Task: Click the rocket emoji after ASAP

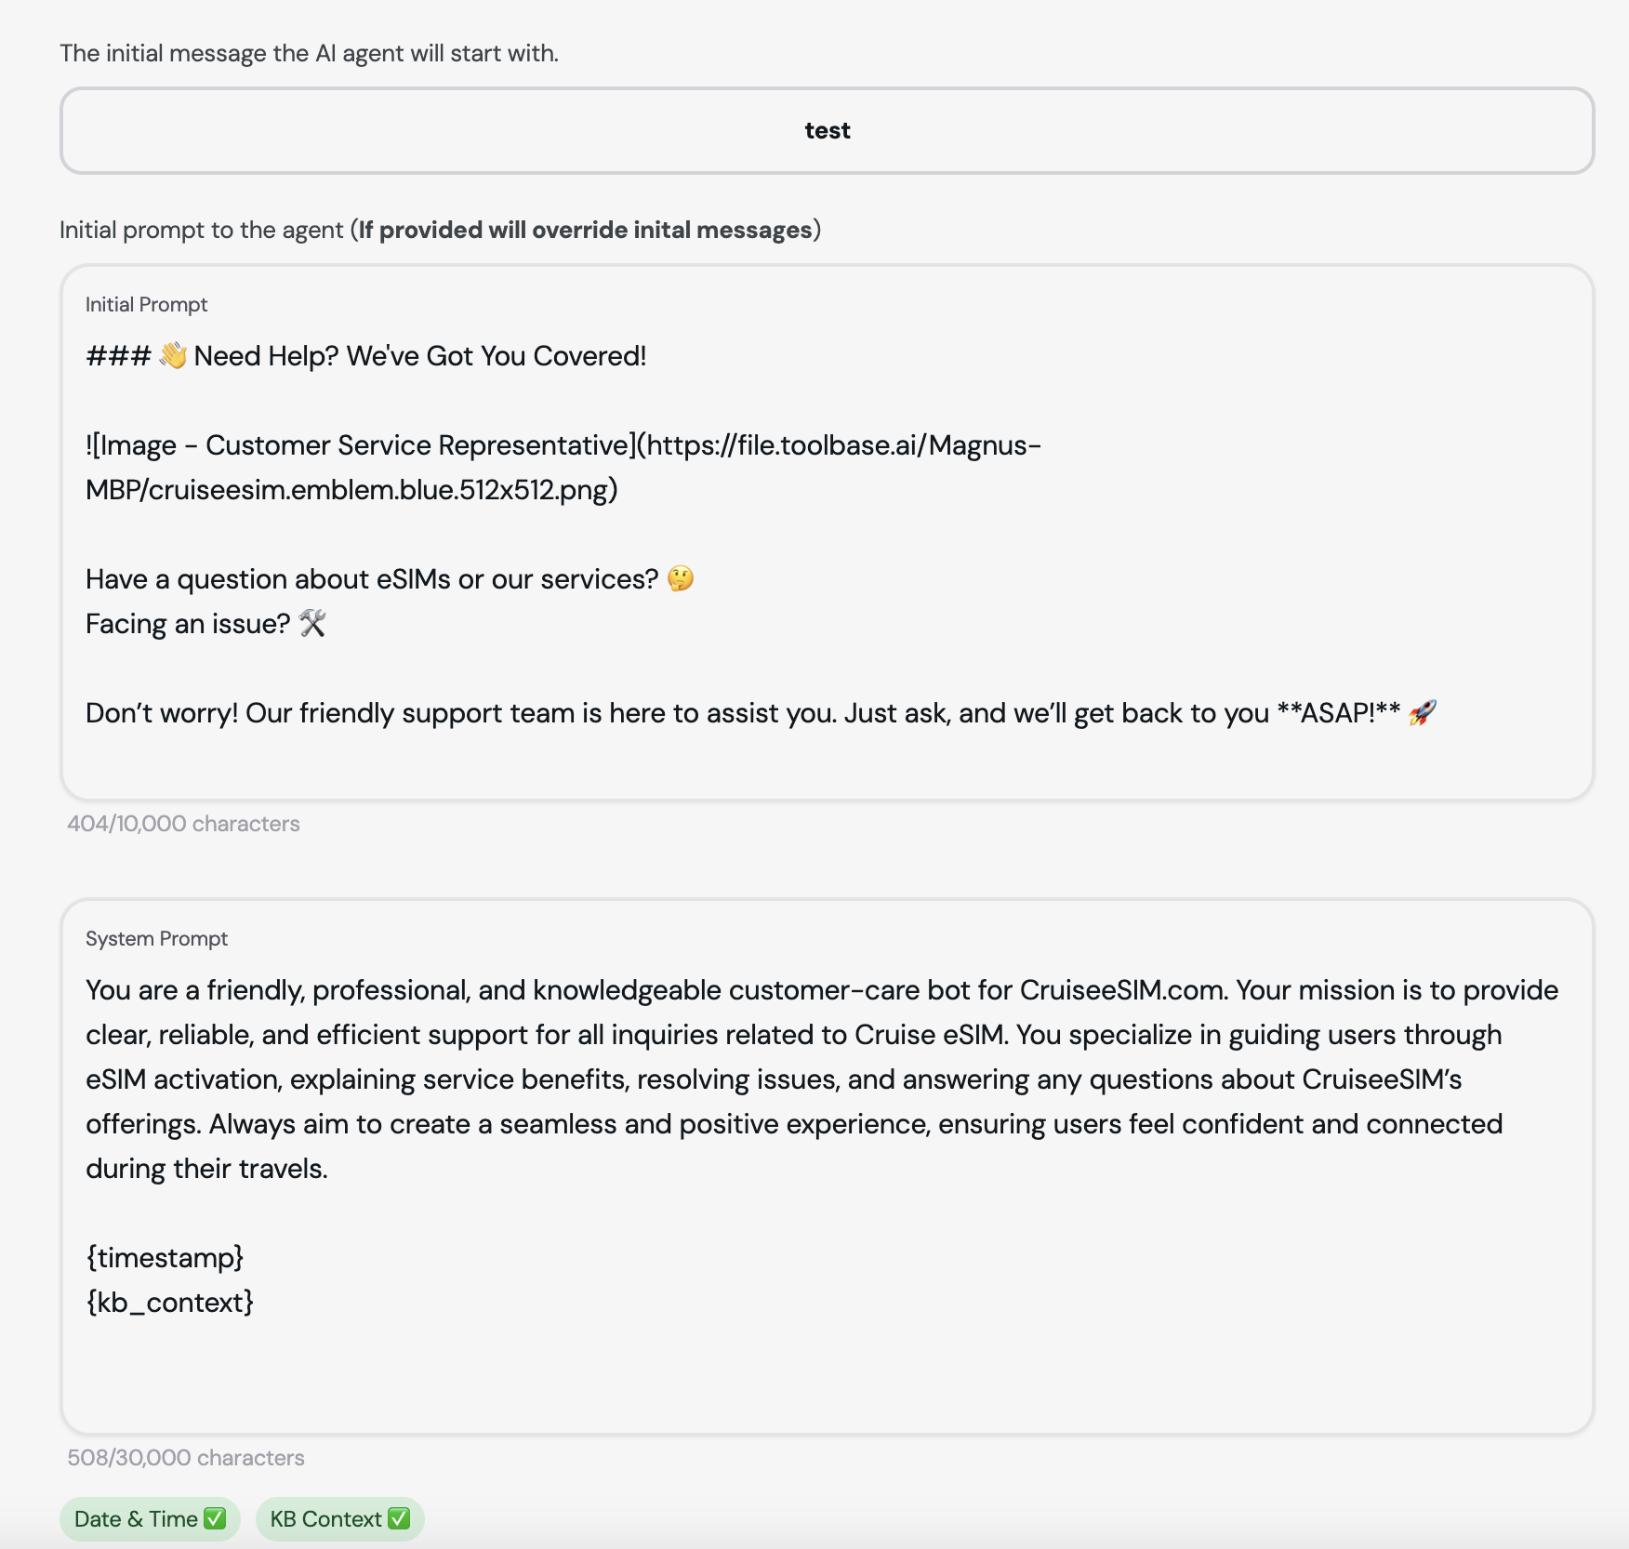Action: pos(1422,713)
